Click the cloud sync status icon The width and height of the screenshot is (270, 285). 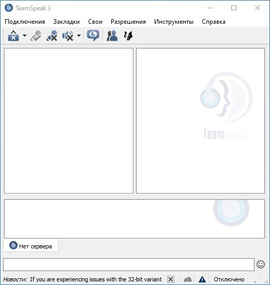point(188,279)
